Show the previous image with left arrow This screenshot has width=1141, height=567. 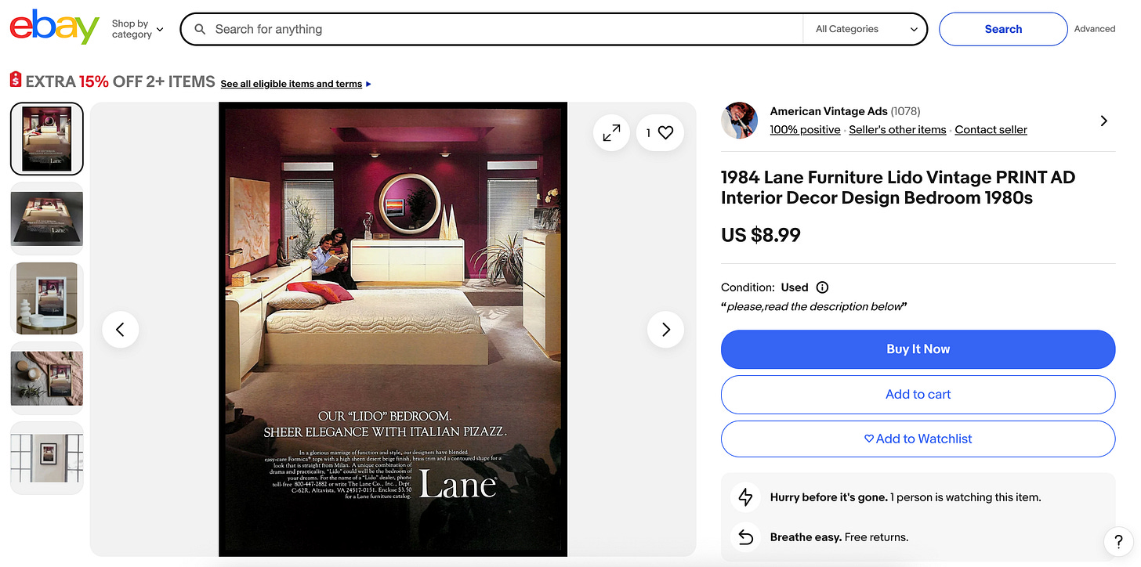click(x=121, y=330)
